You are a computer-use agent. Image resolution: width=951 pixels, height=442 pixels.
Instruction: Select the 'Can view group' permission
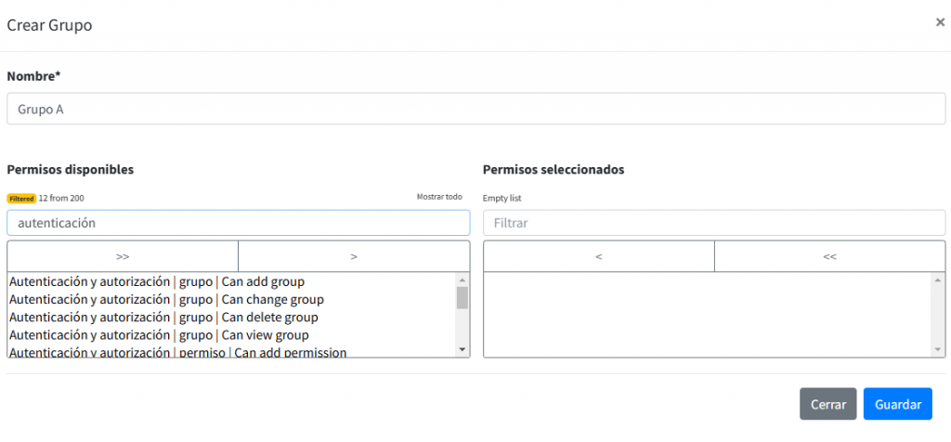tap(158, 335)
